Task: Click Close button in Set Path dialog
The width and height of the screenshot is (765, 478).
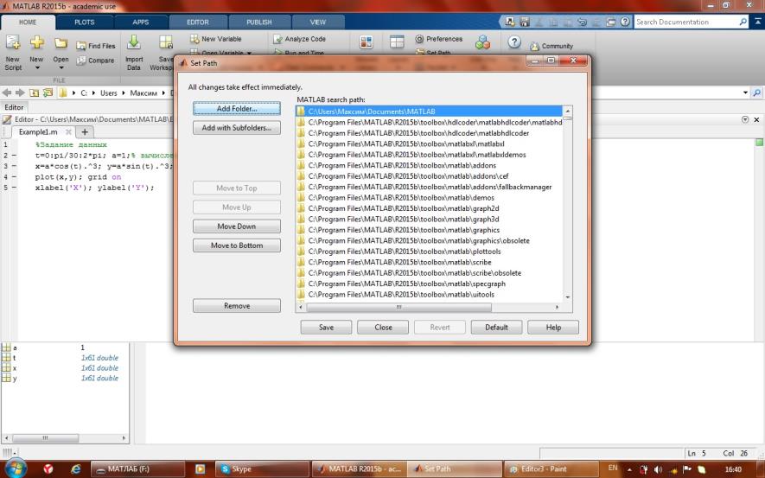Action: coord(383,328)
